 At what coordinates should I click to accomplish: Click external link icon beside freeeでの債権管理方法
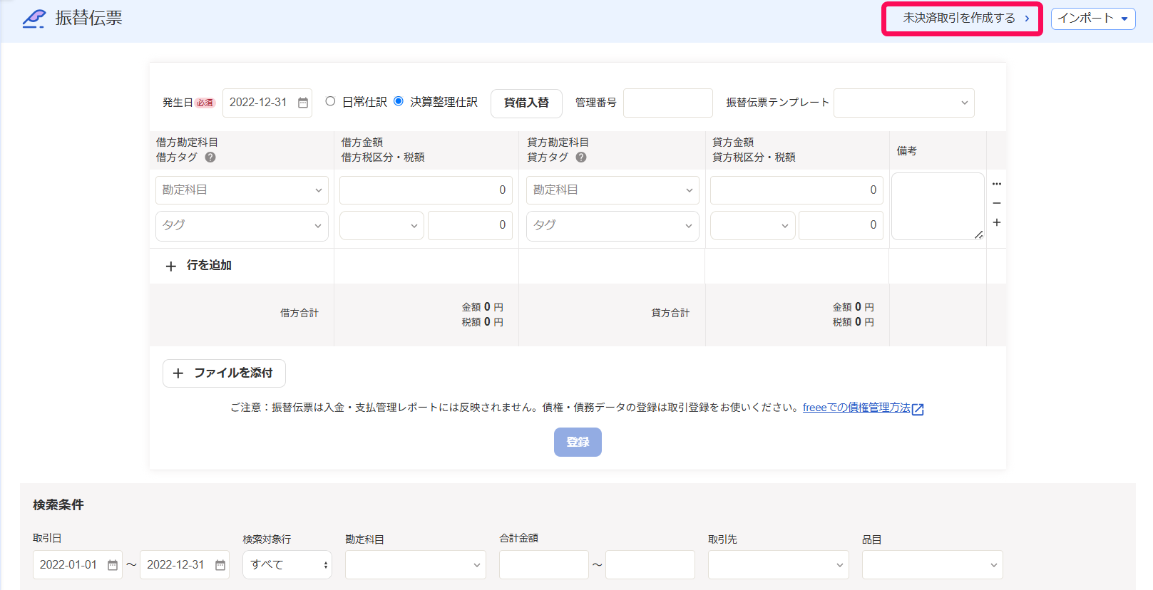click(918, 409)
